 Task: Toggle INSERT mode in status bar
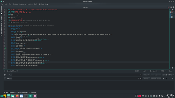click(x=137, y=71)
